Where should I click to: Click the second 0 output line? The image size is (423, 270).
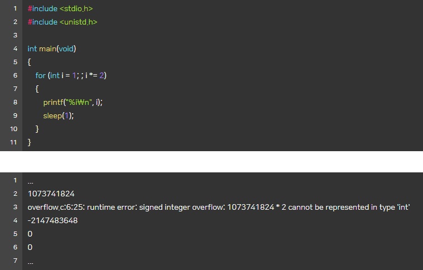tap(30, 247)
